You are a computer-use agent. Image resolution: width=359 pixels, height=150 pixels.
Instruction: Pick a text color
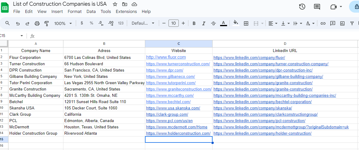[223, 23]
